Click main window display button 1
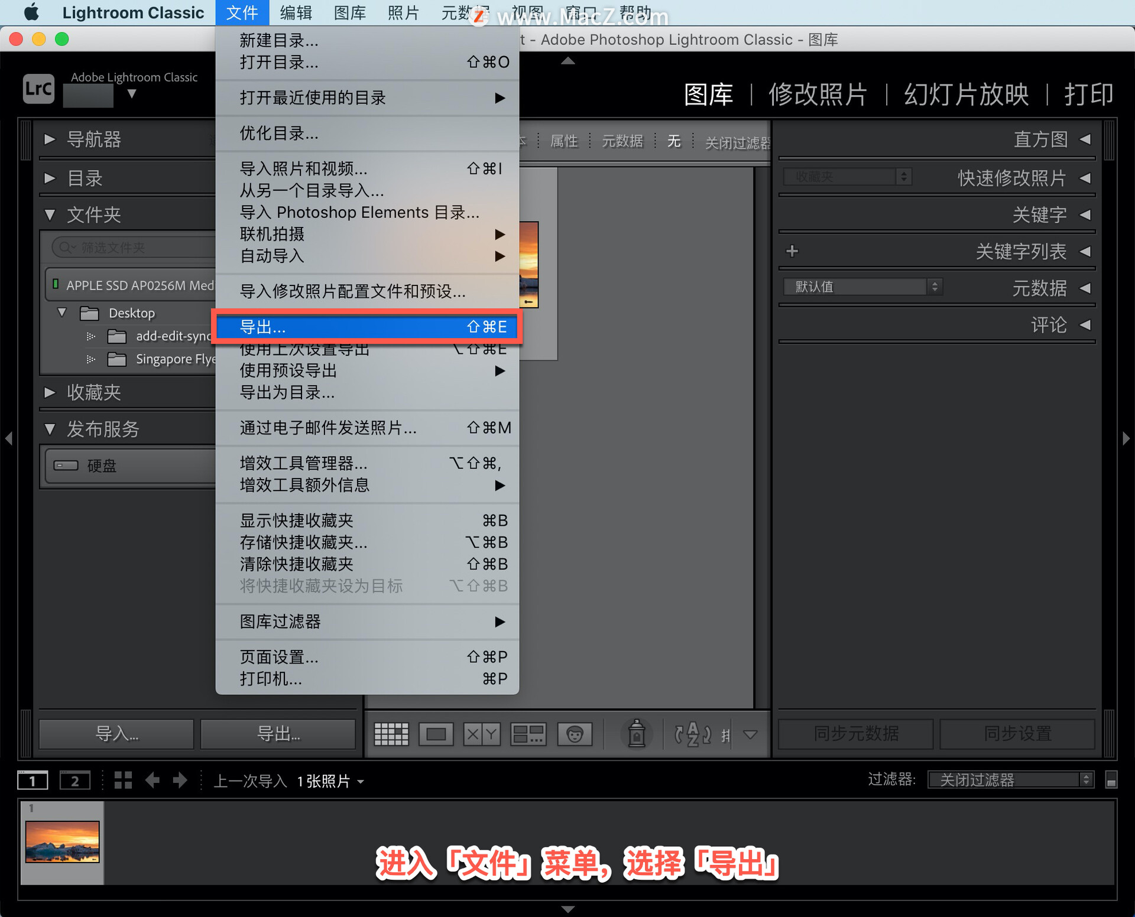The width and height of the screenshot is (1135, 917). [x=33, y=781]
